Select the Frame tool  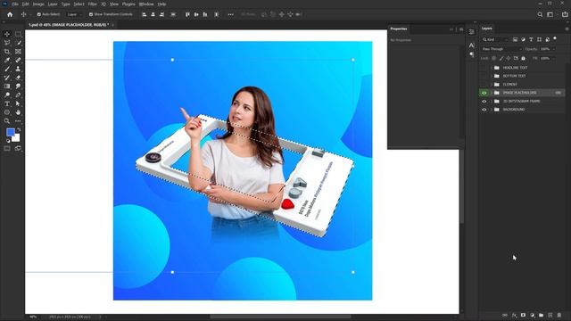click(x=18, y=52)
